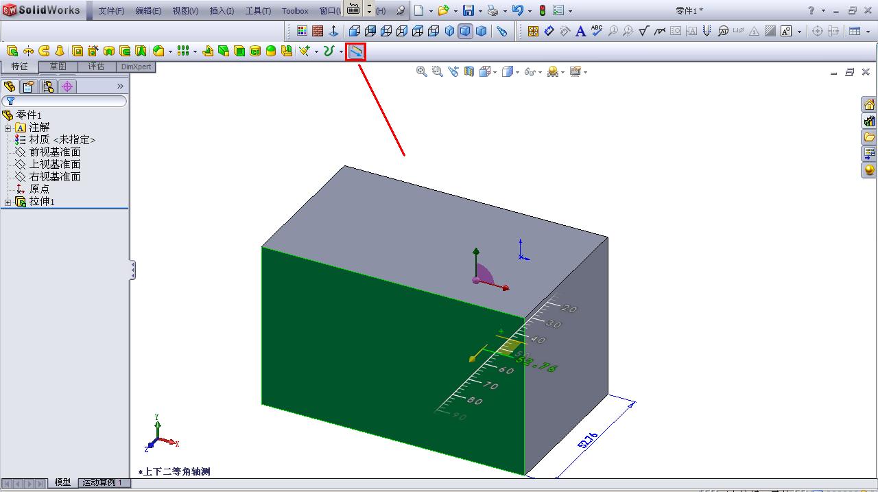
Task: Switch to the 评估 tab
Action: click(x=97, y=67)
